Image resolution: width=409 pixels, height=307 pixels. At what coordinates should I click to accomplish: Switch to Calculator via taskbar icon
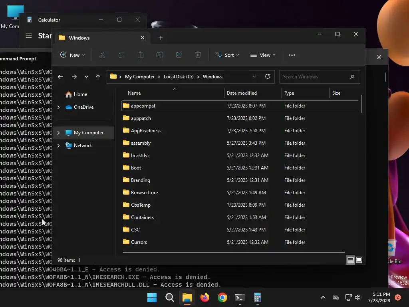pyautogui.click(x=258, y=297)
